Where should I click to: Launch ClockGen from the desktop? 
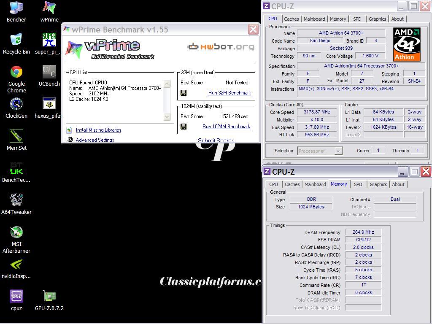click(x=16, y=108)
